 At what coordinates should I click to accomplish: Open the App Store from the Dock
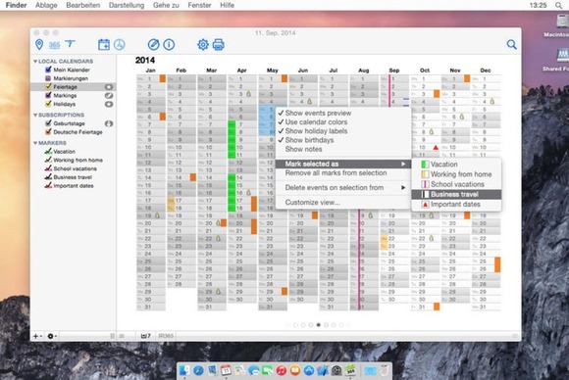click(309, 370)
